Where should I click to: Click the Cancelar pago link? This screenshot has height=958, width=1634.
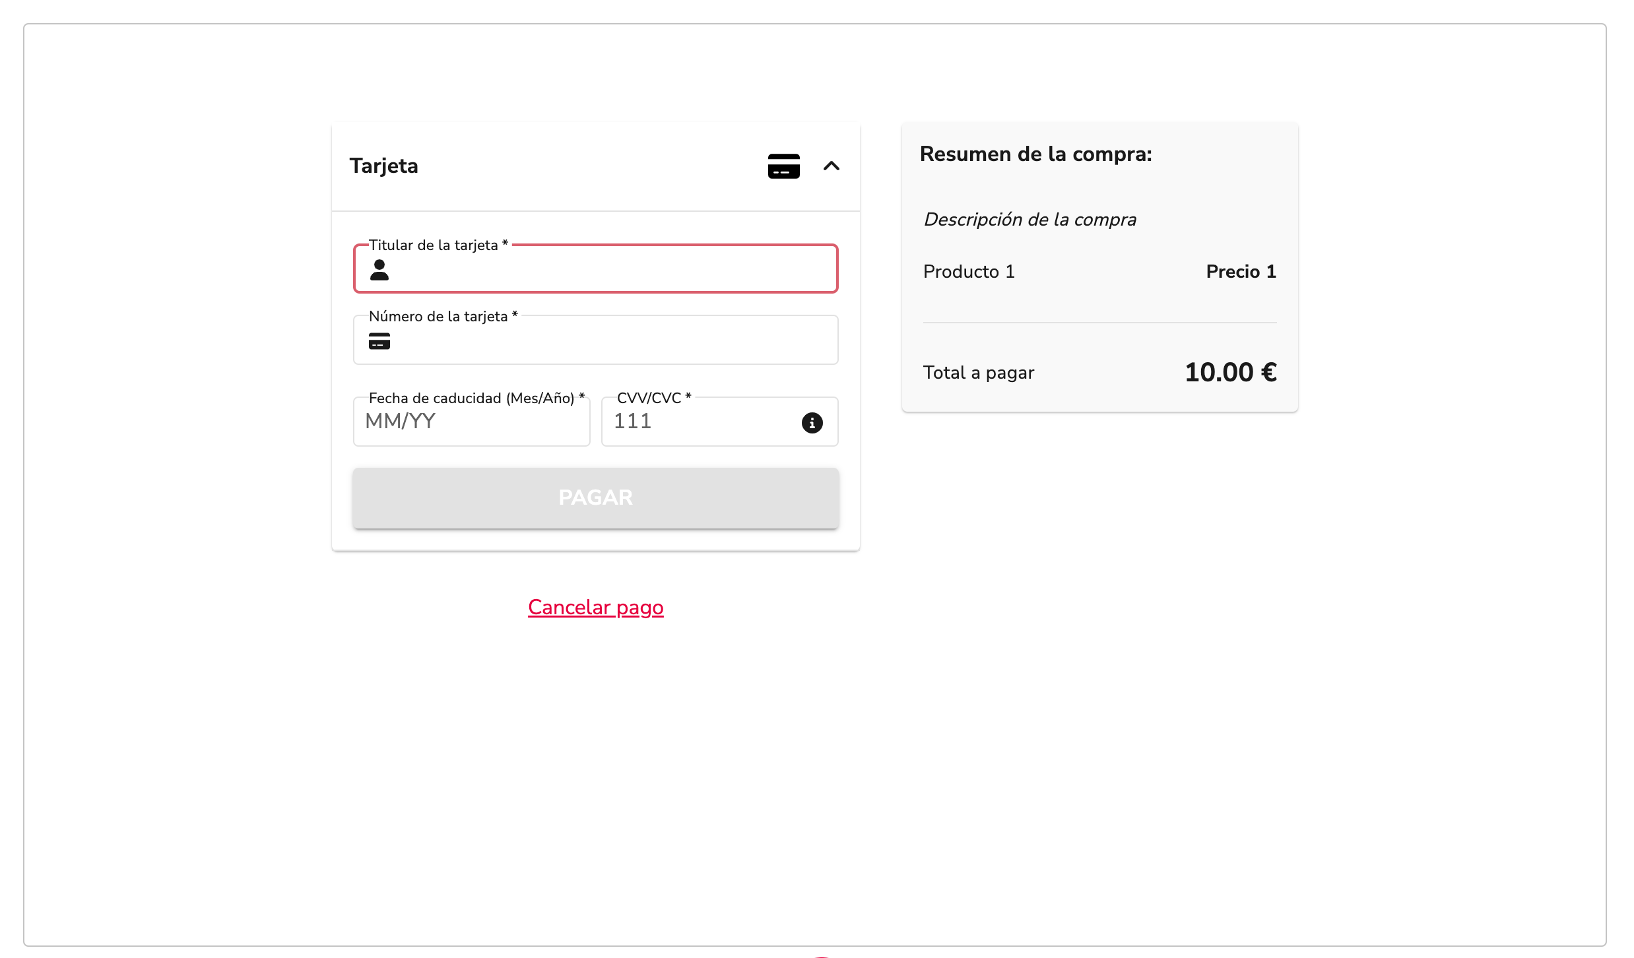click(595, 607)
